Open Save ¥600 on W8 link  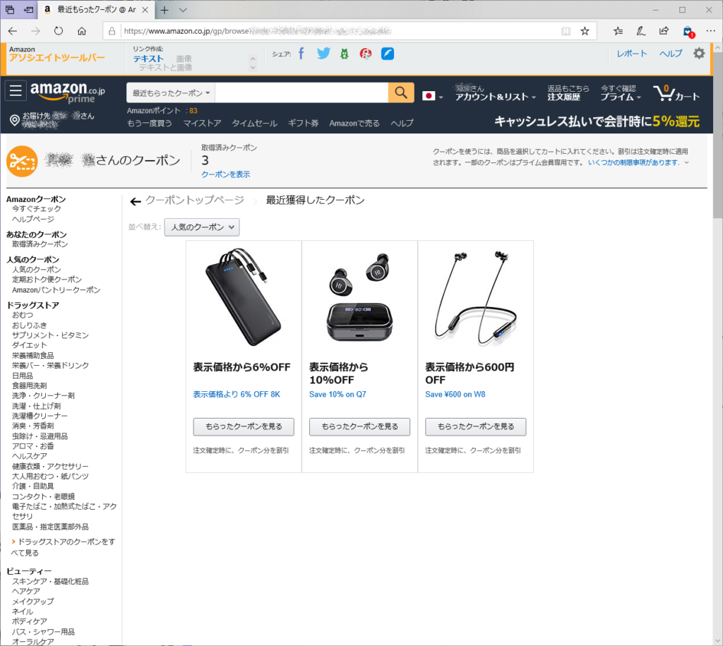(455, 394)
